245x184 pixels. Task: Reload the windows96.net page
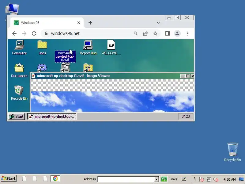(34, 33)
